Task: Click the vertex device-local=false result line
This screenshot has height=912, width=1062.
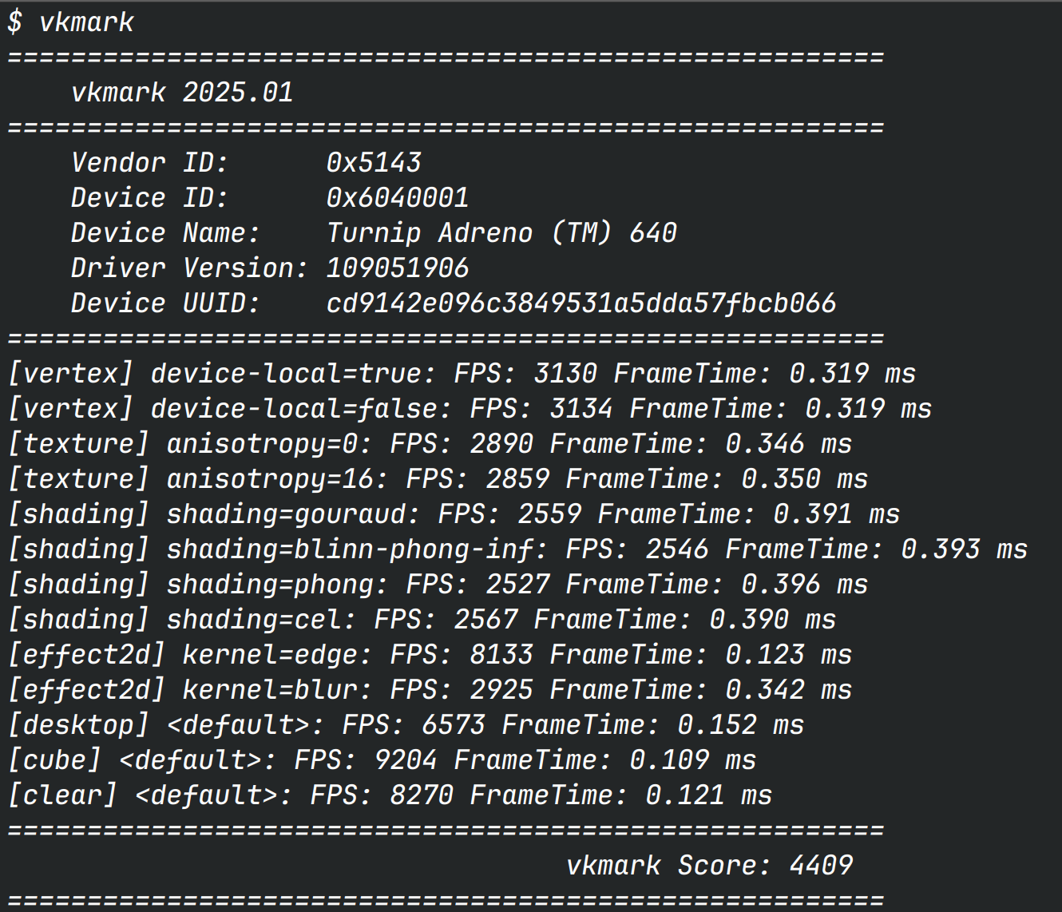Action: (470, 409)
